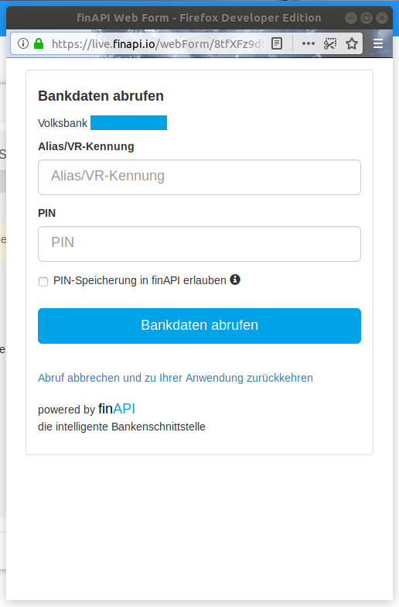Bookmark this page with the star icon

click(352, 43)
